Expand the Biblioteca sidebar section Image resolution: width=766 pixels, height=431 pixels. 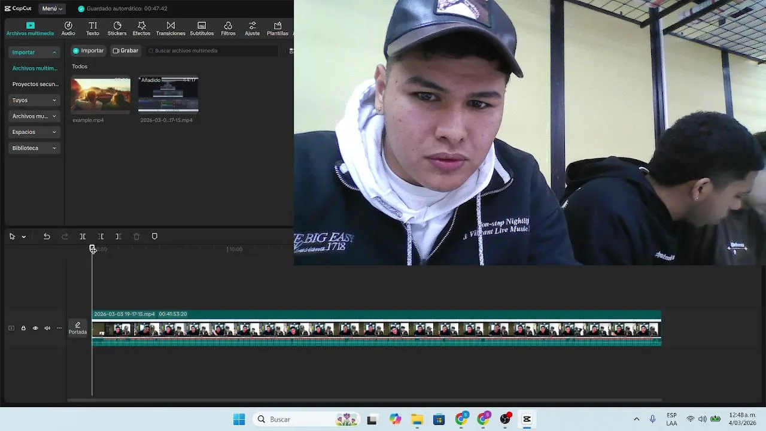click(x=34, y=148)
